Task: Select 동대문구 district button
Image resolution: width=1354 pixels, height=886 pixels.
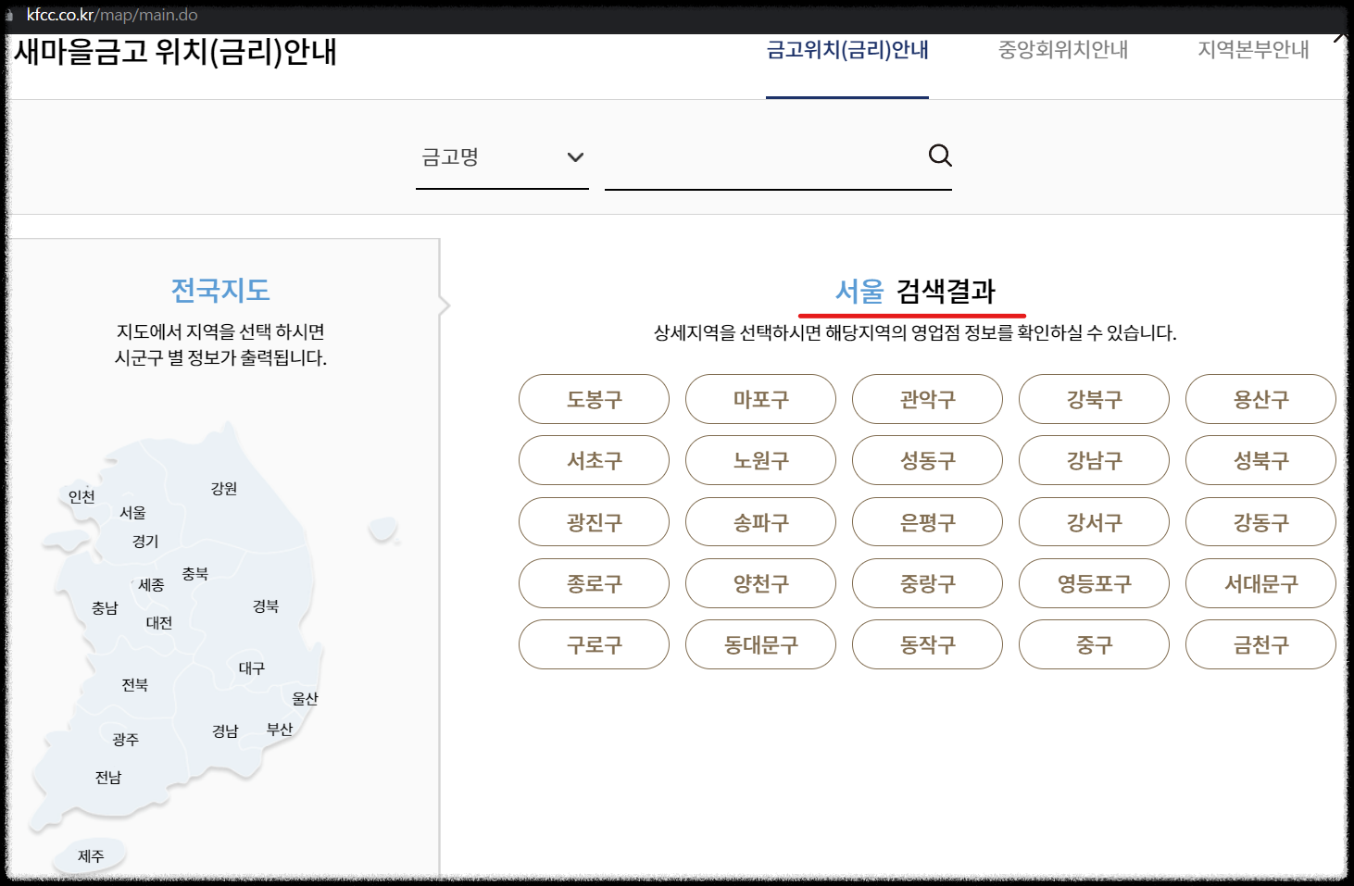Action: (760, 644)
